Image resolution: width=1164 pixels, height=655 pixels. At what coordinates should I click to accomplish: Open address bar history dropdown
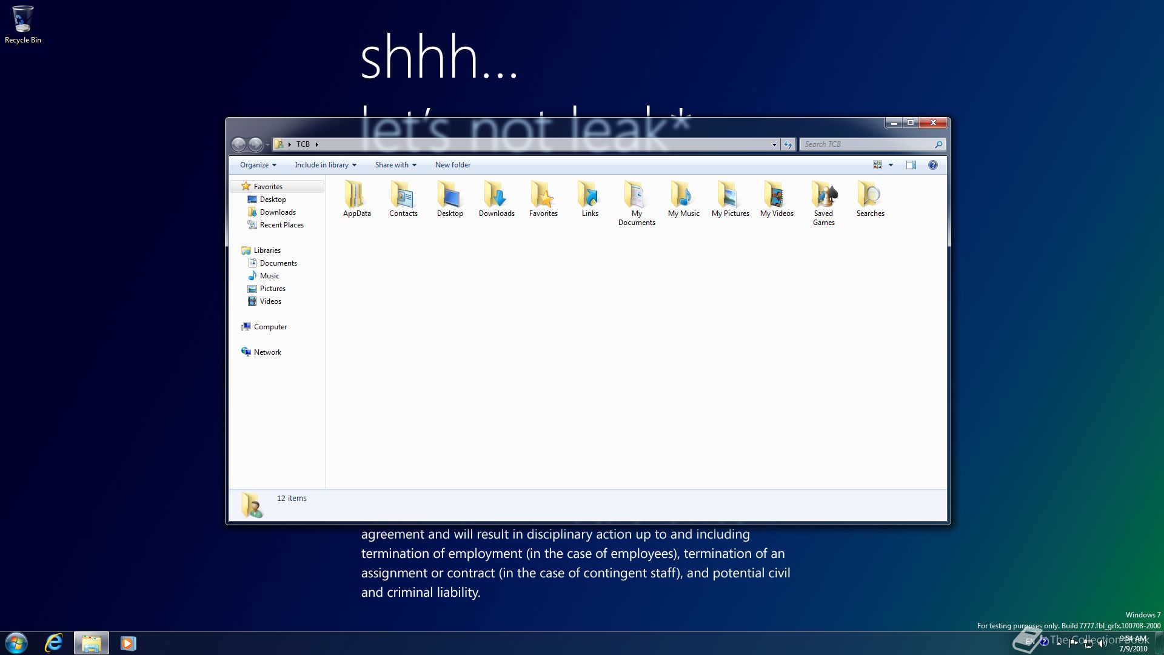[x=774, y=144]
